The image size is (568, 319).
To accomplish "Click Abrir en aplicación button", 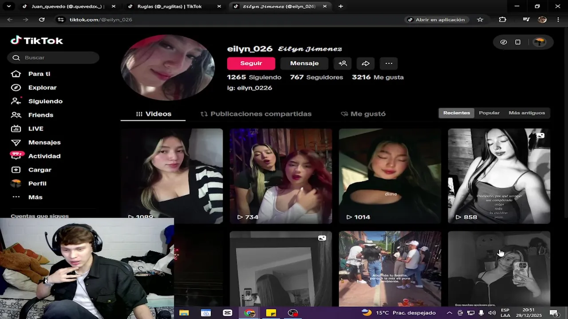I will point(436,19).
